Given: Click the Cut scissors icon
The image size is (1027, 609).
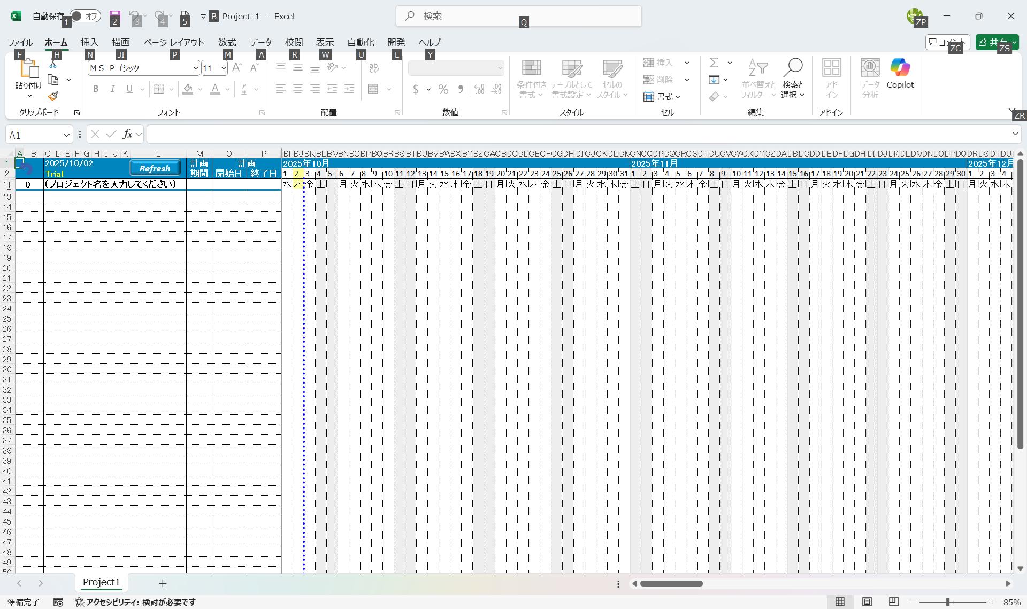Looking at the screenshot, I should pyautogui.click(x=53, y=64).
